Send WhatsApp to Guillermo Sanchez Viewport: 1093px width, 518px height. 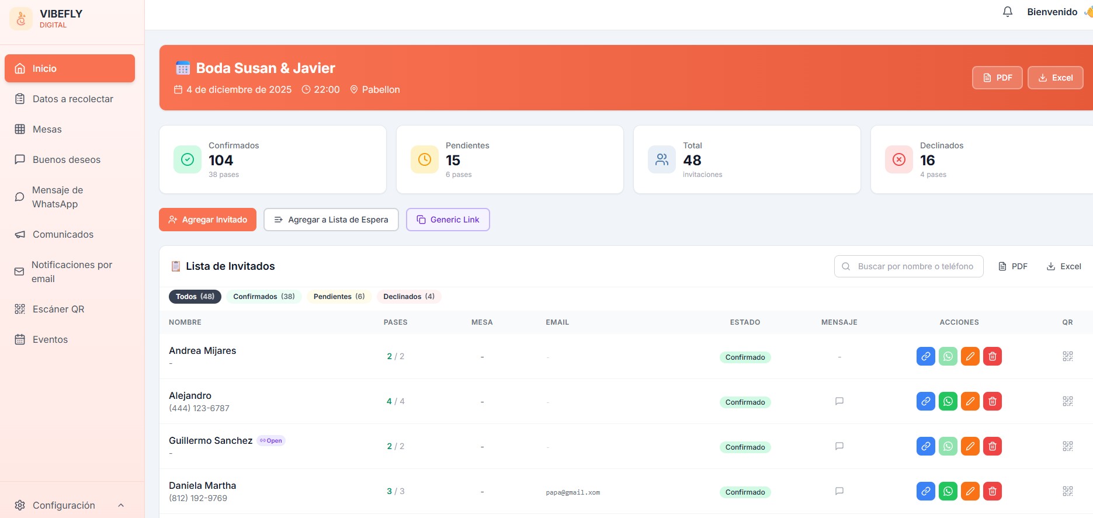coord(948,446)
